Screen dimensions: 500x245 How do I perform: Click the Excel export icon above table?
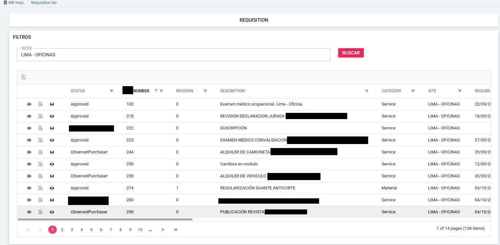[24, 77]
